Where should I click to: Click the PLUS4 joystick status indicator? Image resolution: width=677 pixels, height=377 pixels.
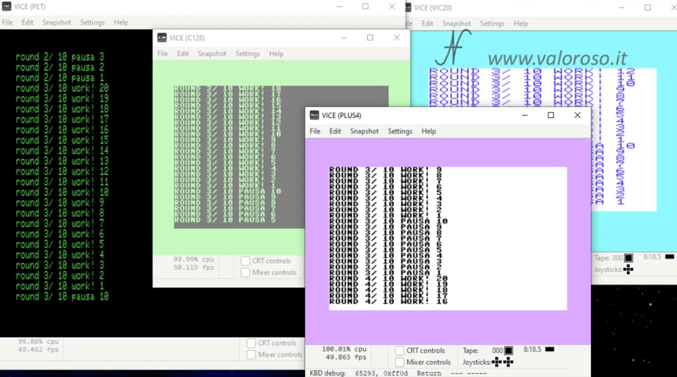tap(502, 362)
